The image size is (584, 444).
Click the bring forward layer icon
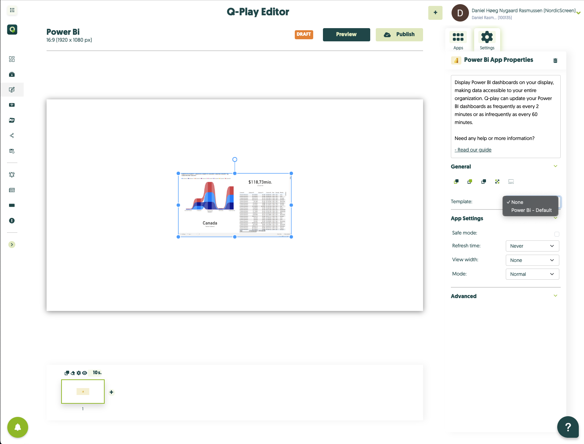pos(470,181)
